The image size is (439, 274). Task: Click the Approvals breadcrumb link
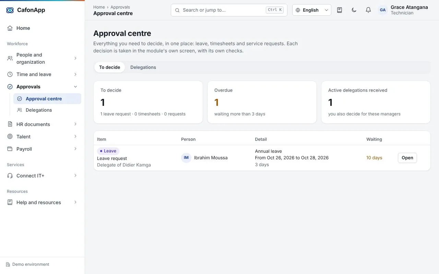[x=120, y=7]
